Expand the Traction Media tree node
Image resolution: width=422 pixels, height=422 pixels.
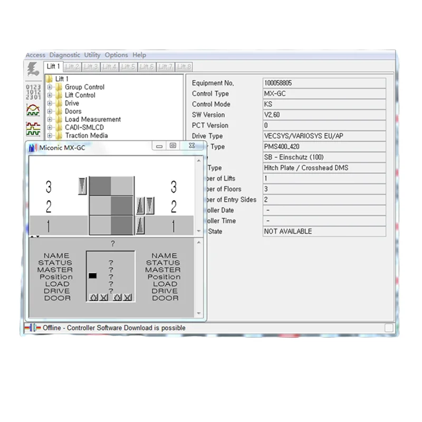[x=50, y=136]
